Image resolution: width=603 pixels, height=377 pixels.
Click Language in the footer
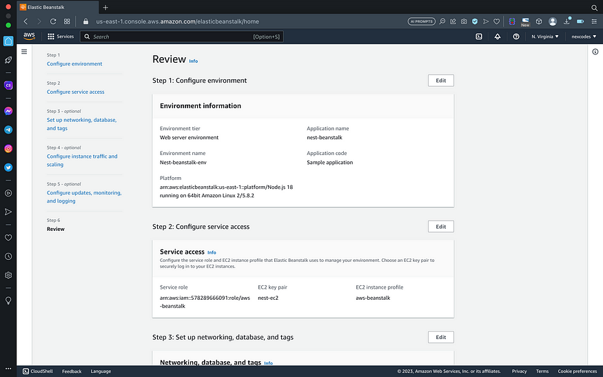pyautogui.click(x=101, y=371)
